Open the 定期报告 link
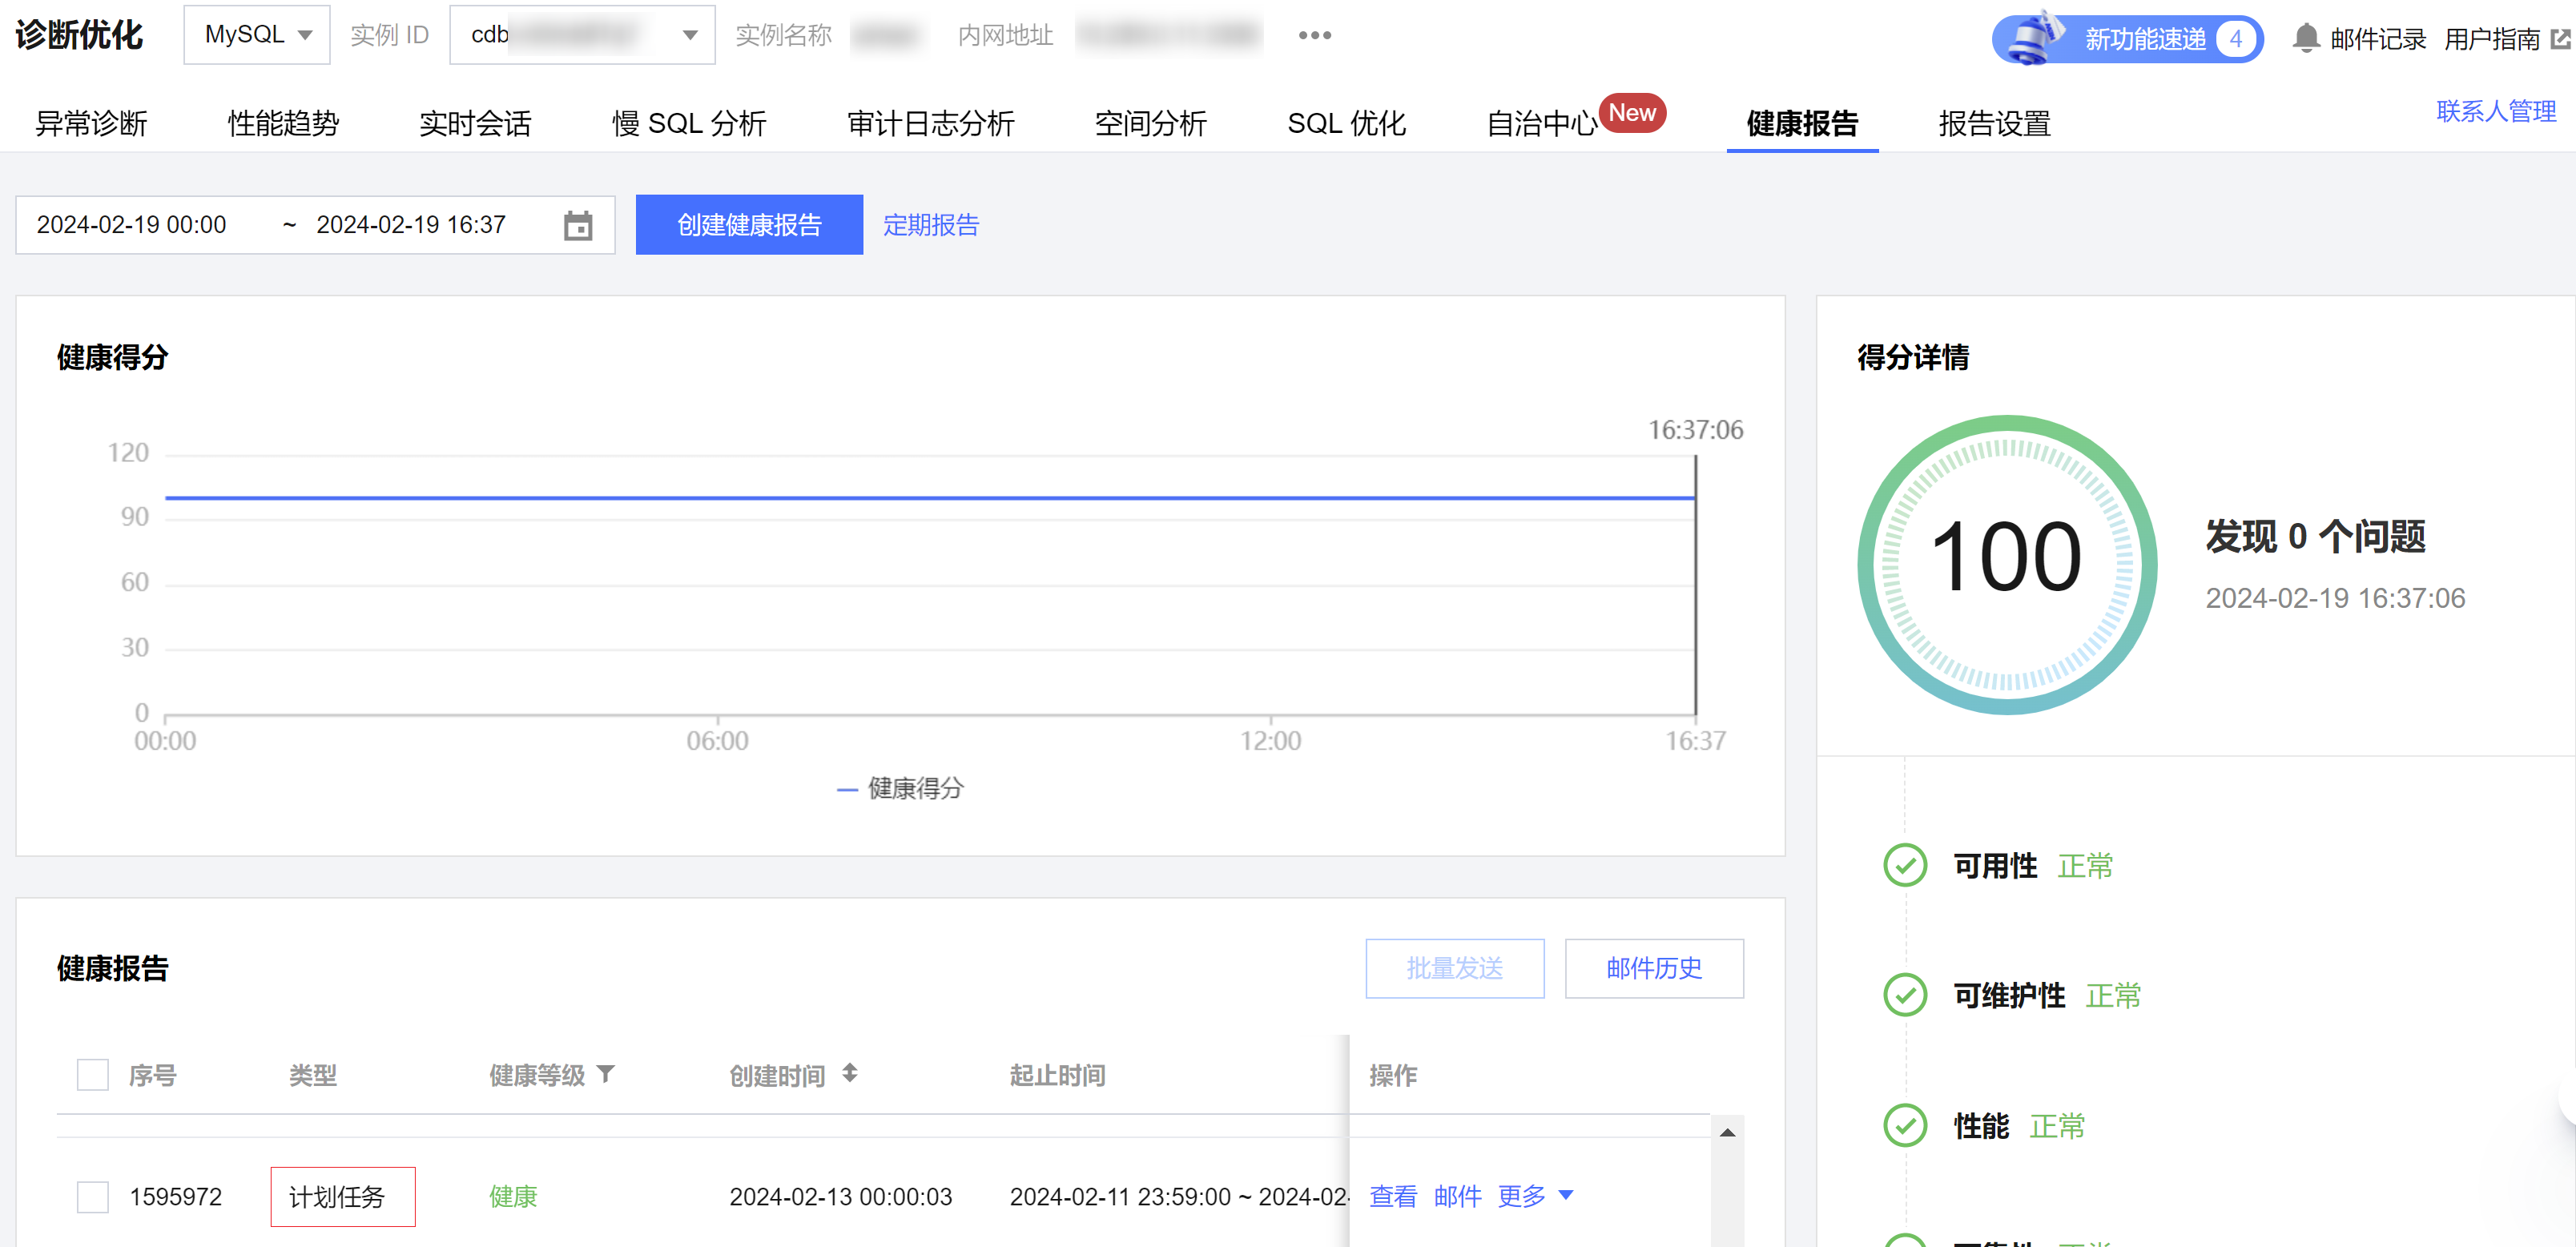2576x1247 pixels. tap(930, 225)
